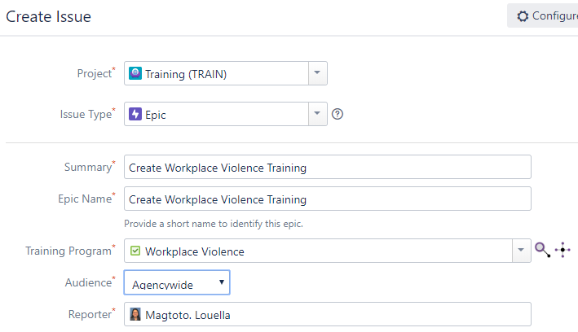Click the purple Epic lightning icon
This screenshot has height=332, width=578.
tap(135, 114)
